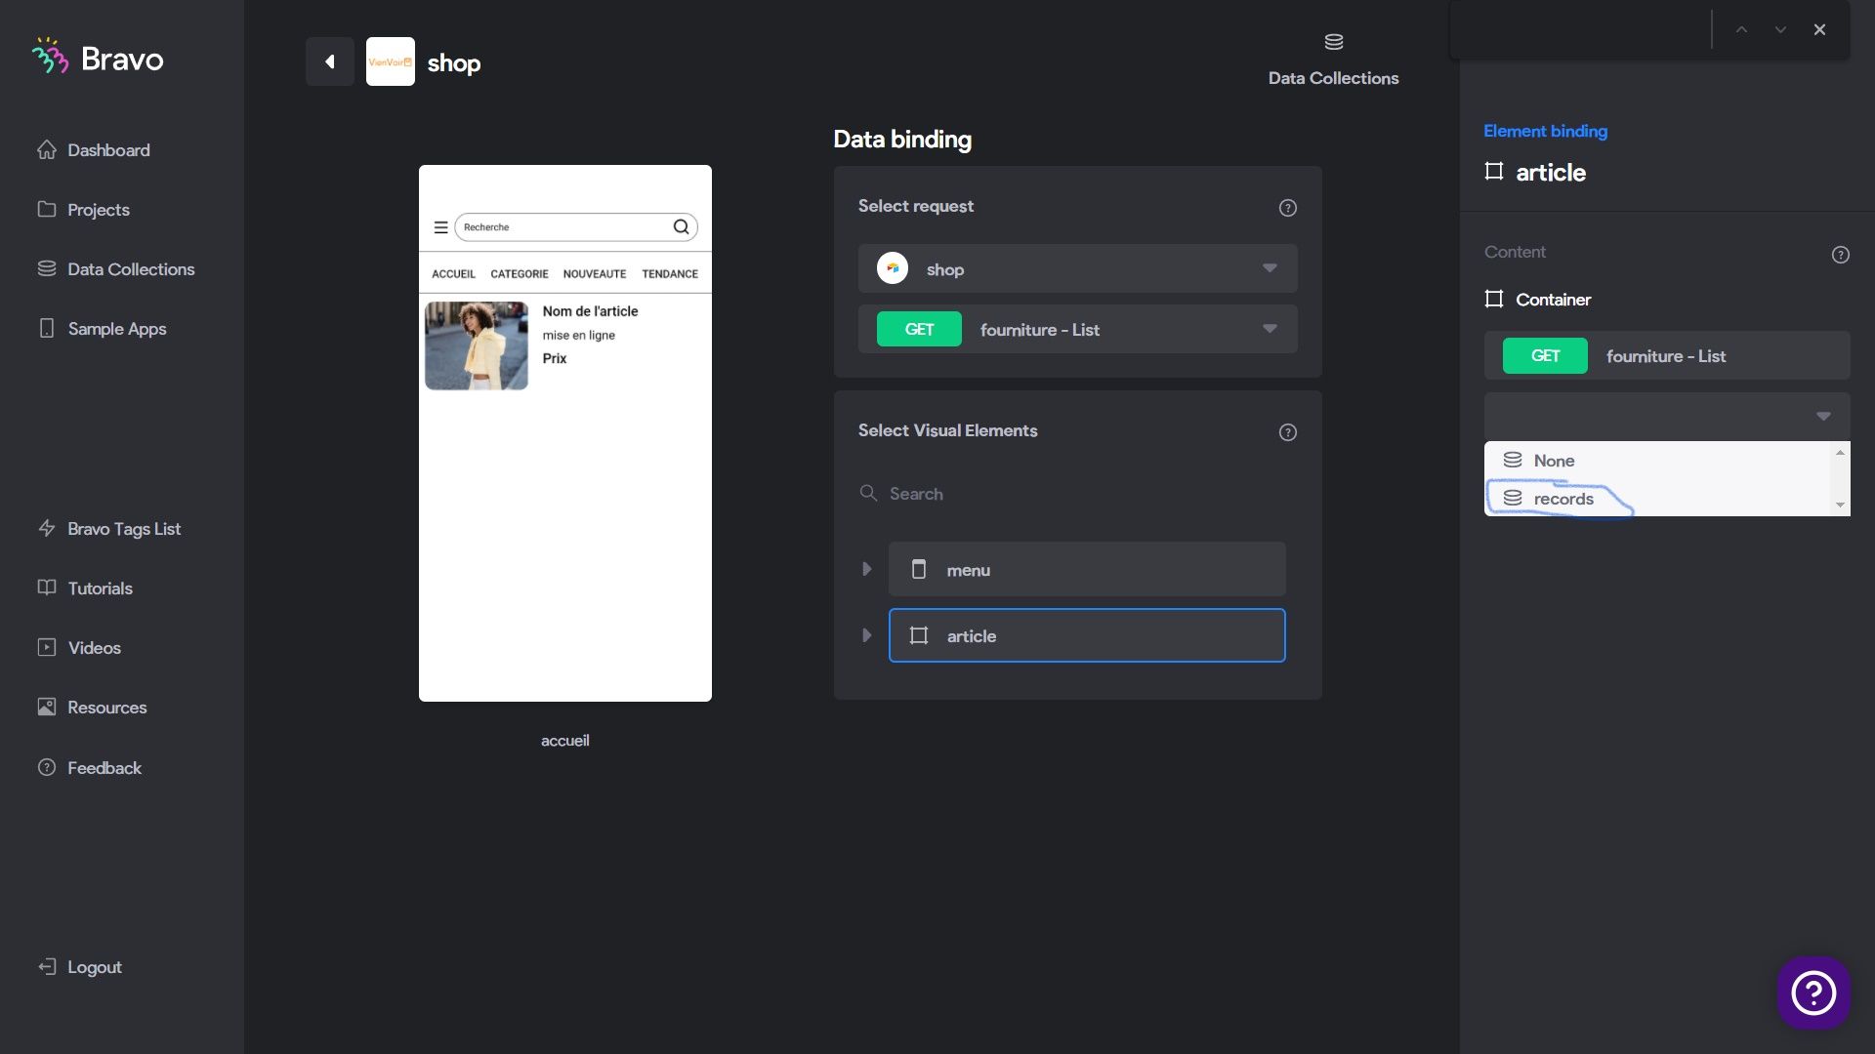Click the CATEGORIE tab in preview

[x=520, y=274]
